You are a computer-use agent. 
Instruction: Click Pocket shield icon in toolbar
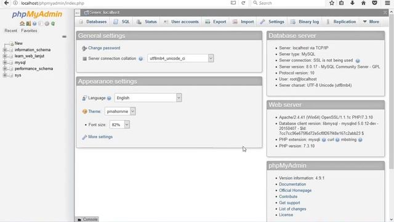(x=374, y=3)
